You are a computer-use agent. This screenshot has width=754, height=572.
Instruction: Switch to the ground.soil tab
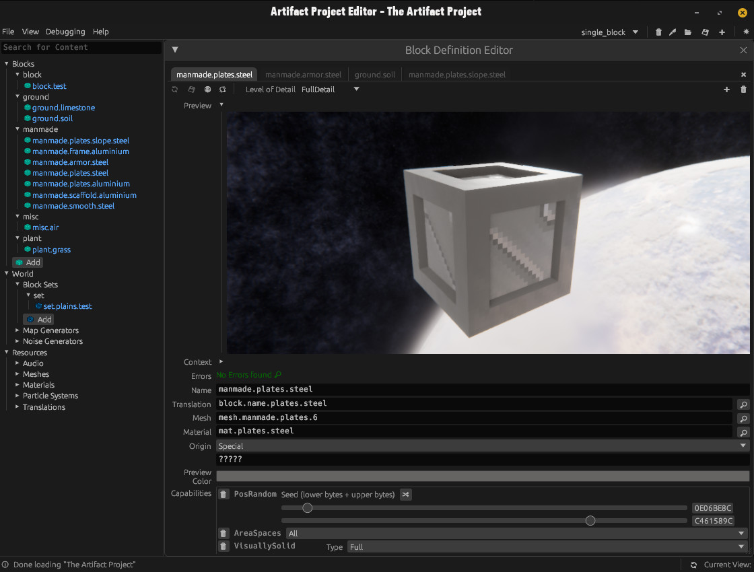coord(374,75)
